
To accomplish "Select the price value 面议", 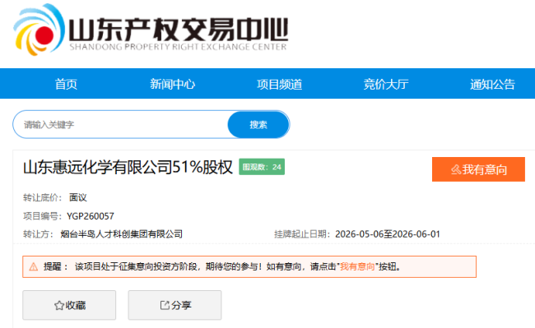I will point(78,197).
